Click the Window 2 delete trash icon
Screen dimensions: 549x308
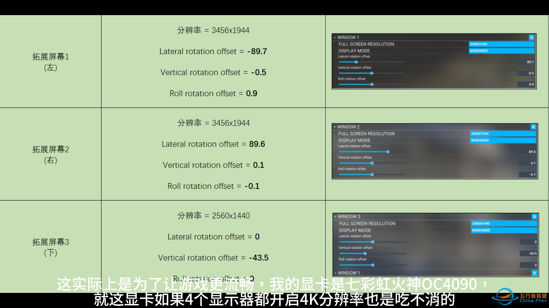coord(533,127)
